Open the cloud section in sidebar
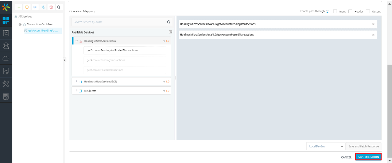The image size is (392, 163). coord(6,58)
